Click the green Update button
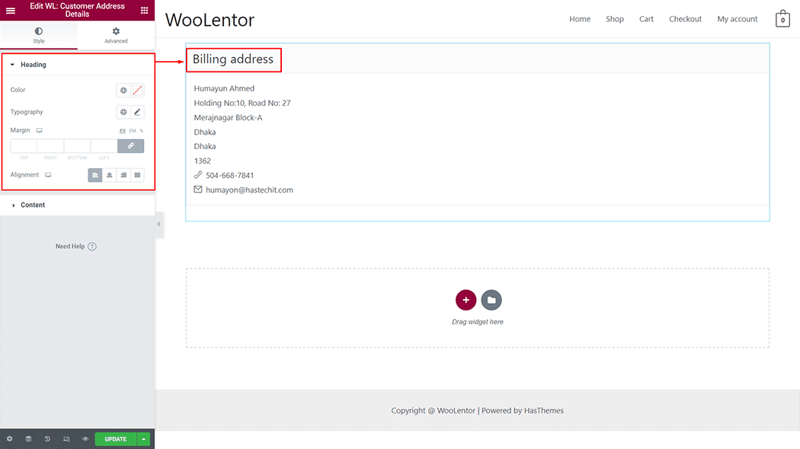The image size is (800, 449). tap(116, 439)
